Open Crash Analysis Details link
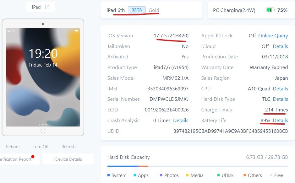Screen dimensions: 295x183 coord(181,120)
